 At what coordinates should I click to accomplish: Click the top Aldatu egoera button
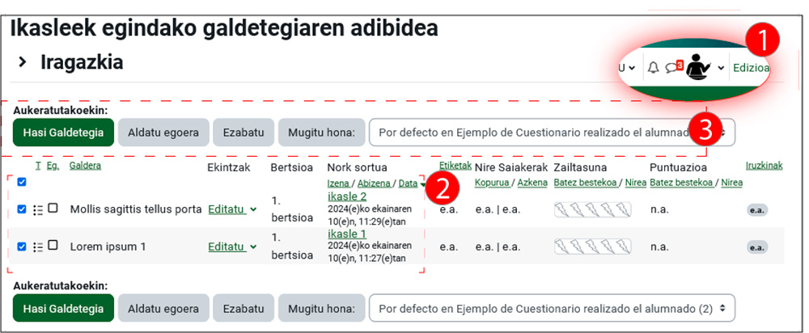(163, 132)
